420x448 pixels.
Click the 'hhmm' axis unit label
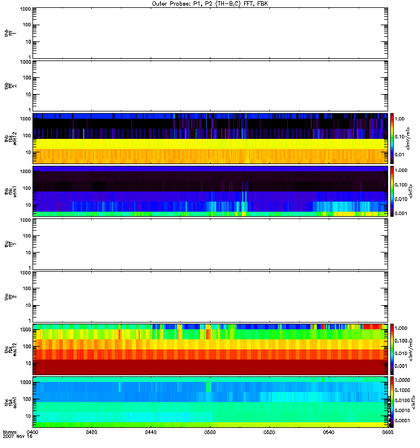[x=10, y=432]
